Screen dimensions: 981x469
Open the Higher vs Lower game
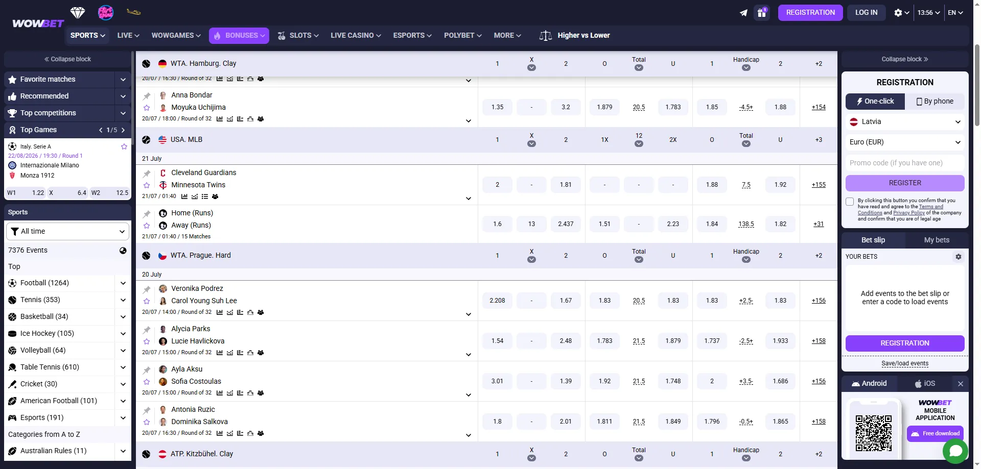tap(575, 35)
